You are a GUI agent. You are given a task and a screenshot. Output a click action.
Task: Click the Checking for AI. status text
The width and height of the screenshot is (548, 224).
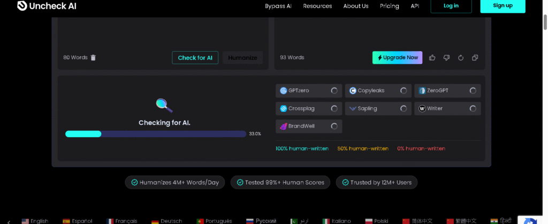coord(164,123)
